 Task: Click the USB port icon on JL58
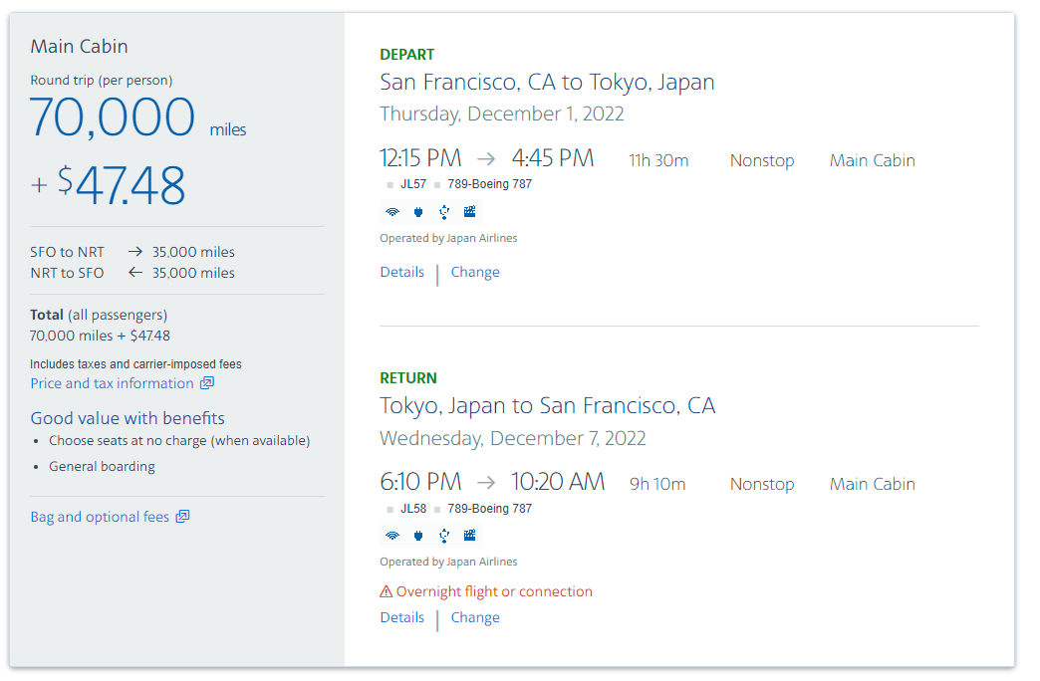coord(444,536)
